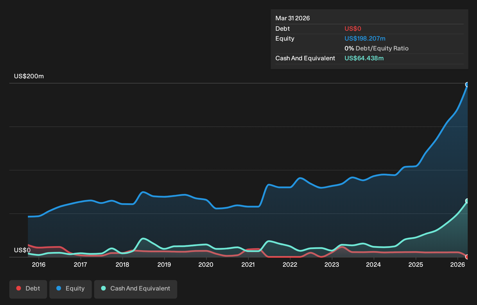Click the Mar 31 2026 tooltip date
This screenshot has height=305, width=477.
point(293,18)
